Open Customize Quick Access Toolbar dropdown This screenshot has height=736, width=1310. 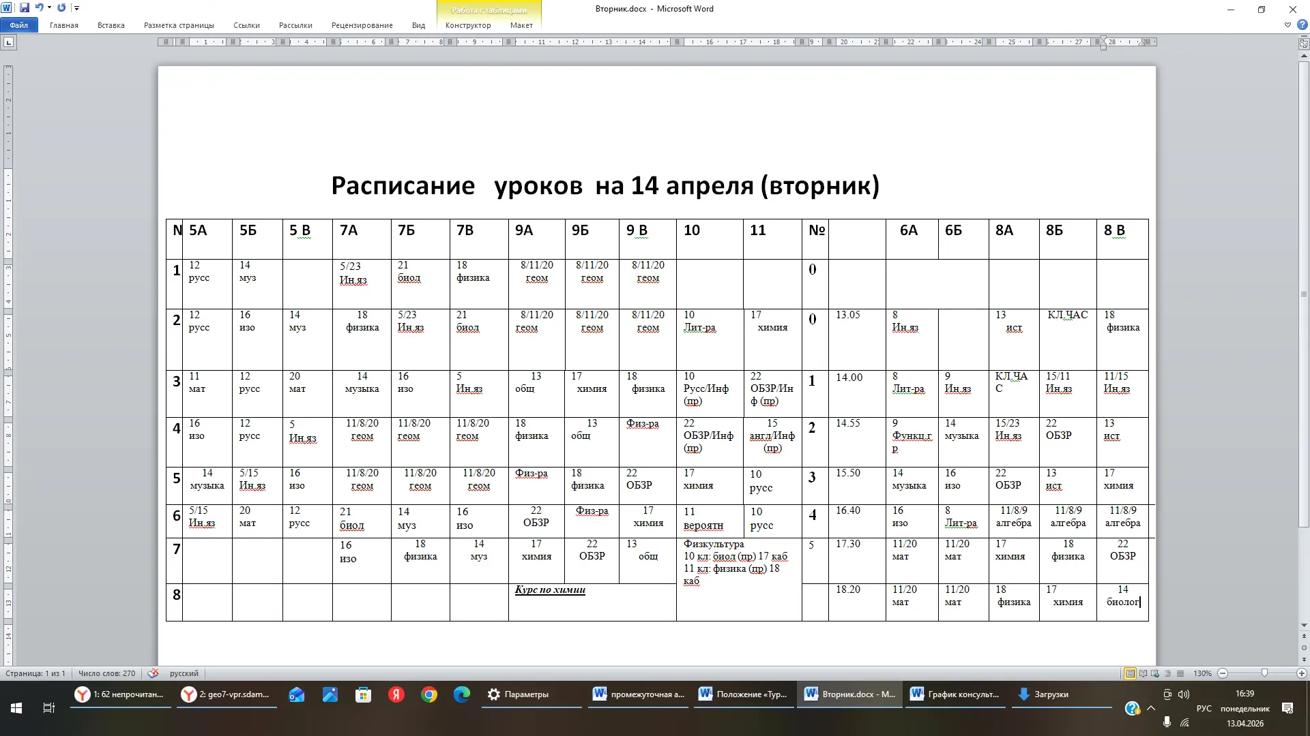(76, 8)
